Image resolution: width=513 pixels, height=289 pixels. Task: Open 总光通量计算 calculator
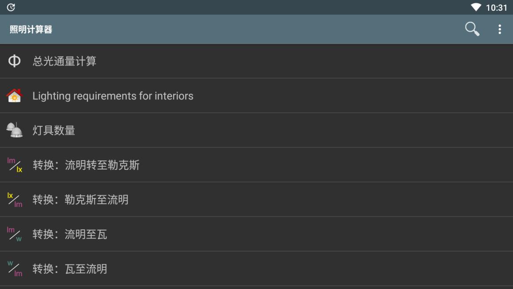65,61
